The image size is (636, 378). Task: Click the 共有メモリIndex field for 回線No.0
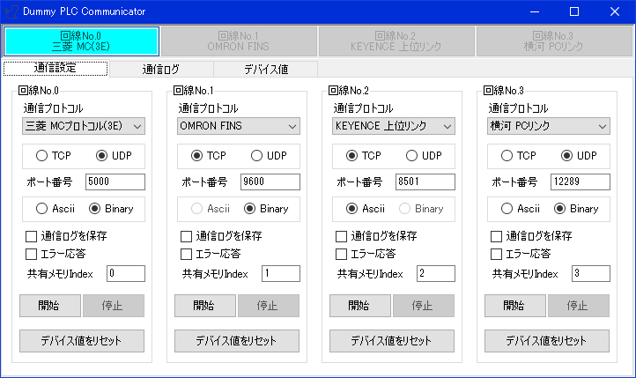click(126, 274)
